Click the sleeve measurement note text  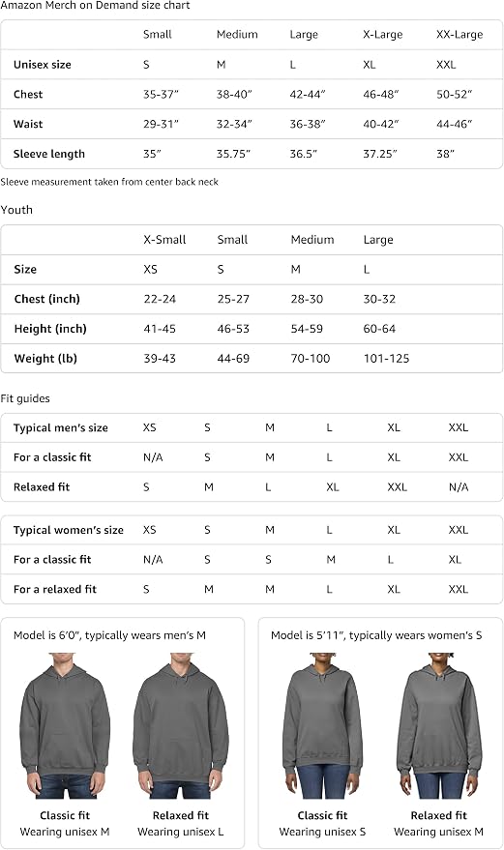click(109, 182)
